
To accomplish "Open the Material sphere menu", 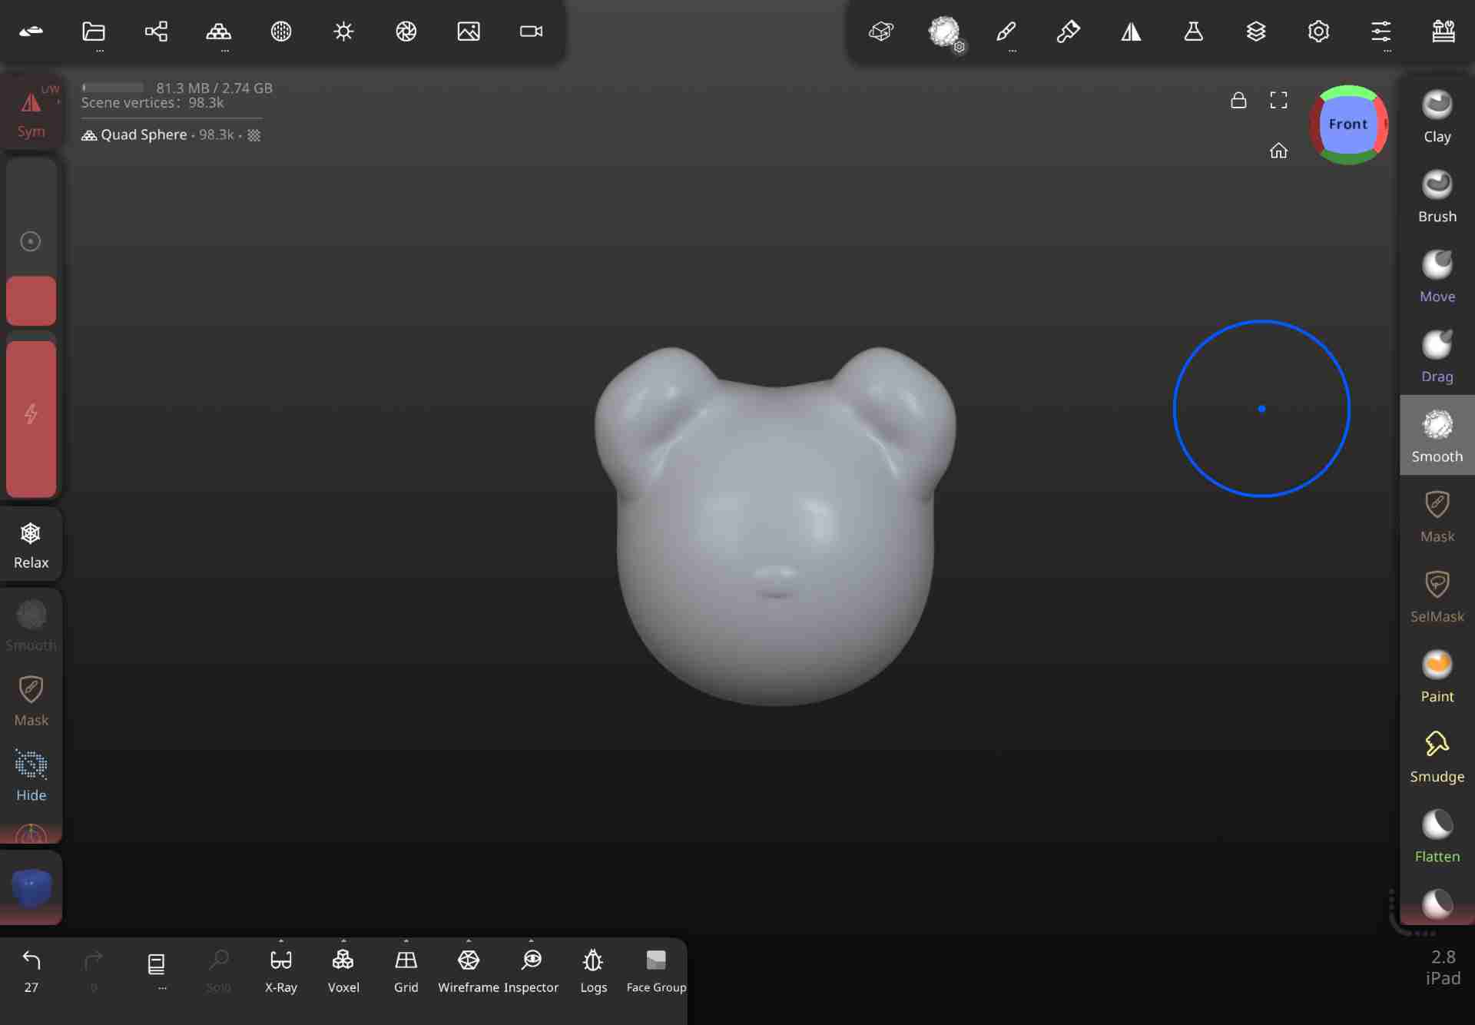I will 281,32.
